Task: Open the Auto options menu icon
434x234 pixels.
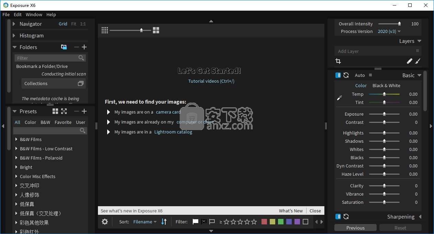Action: 370,75
